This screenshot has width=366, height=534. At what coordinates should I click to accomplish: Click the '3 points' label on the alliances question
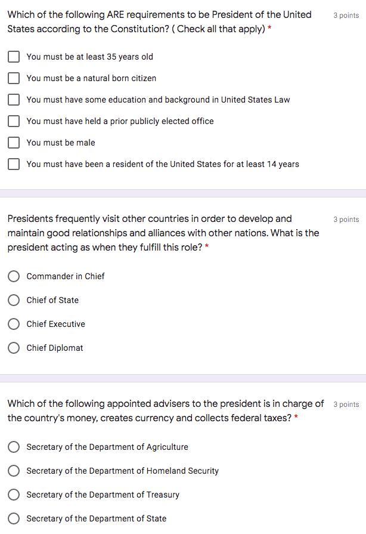click(x=346, y=220)
